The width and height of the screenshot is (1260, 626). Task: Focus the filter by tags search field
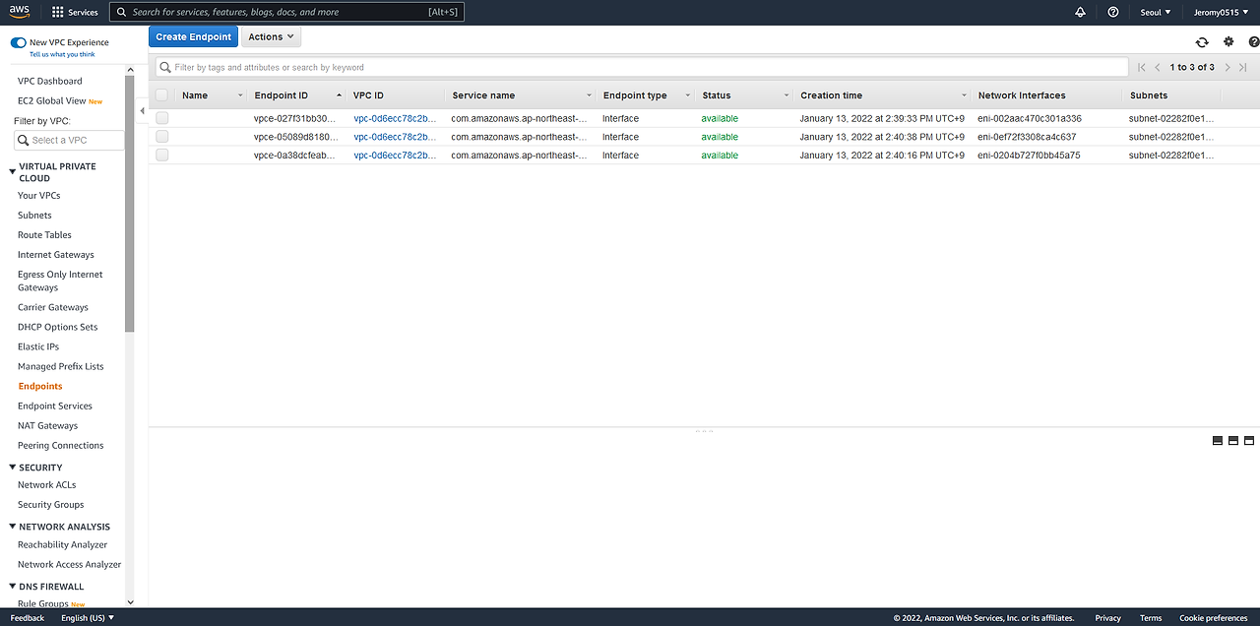(x=642, y=67)
